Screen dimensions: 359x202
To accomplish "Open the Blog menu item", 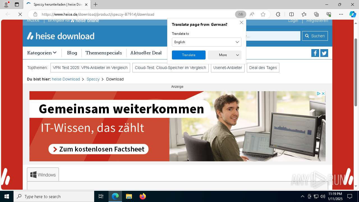I will coord(72,53).
